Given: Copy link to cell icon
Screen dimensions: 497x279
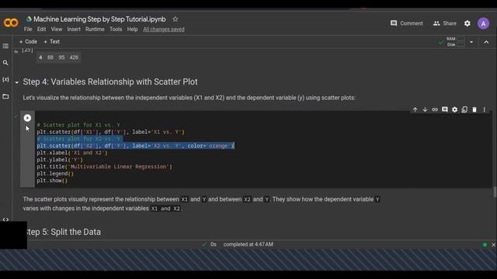Looking at the screenshot, I should click(x=435, y=109).
